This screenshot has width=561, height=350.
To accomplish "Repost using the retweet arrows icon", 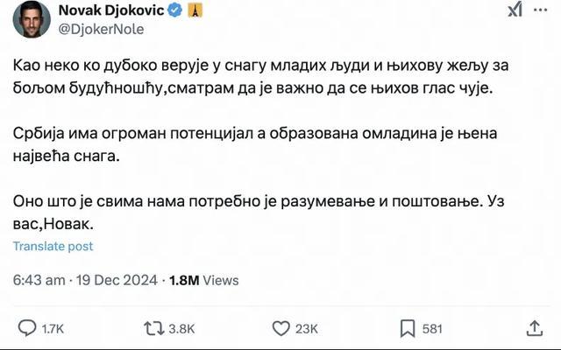I will tap(154, 328).
